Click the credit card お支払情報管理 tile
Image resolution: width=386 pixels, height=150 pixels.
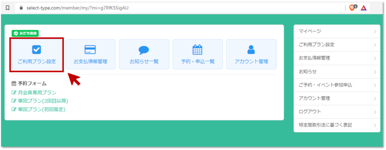pos(90,54)
